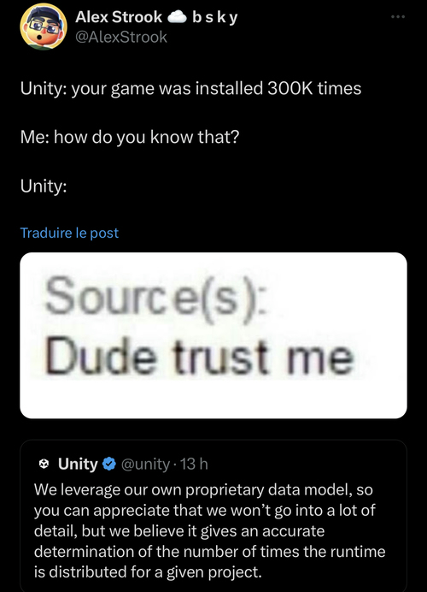Click the @AlexStrook handle
Screen dimensions: 427x592
[x=121, y=37]
